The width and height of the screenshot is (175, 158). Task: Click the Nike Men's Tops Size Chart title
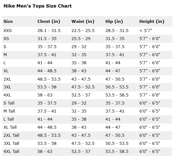pos(37,6)
